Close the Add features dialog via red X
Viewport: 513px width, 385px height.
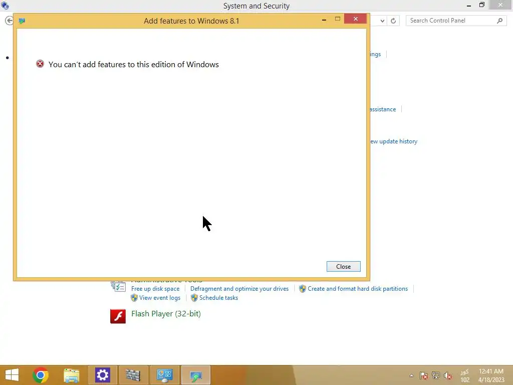pos(356,19)
